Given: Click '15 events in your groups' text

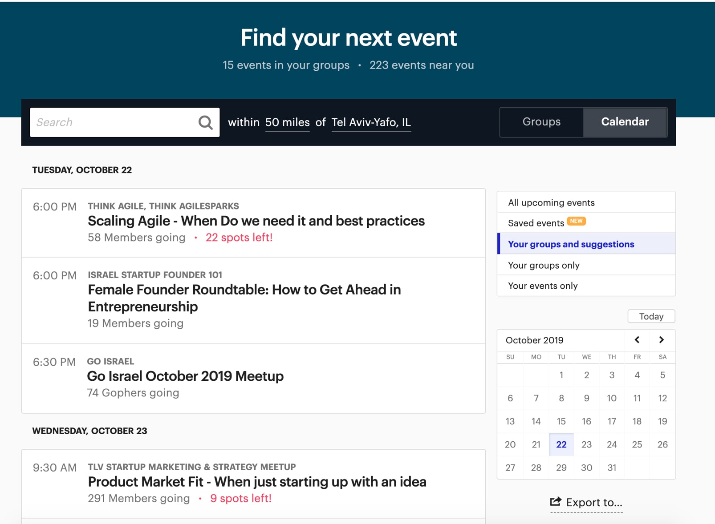Looking at the screenshot, I should click(x=286, y=65).
